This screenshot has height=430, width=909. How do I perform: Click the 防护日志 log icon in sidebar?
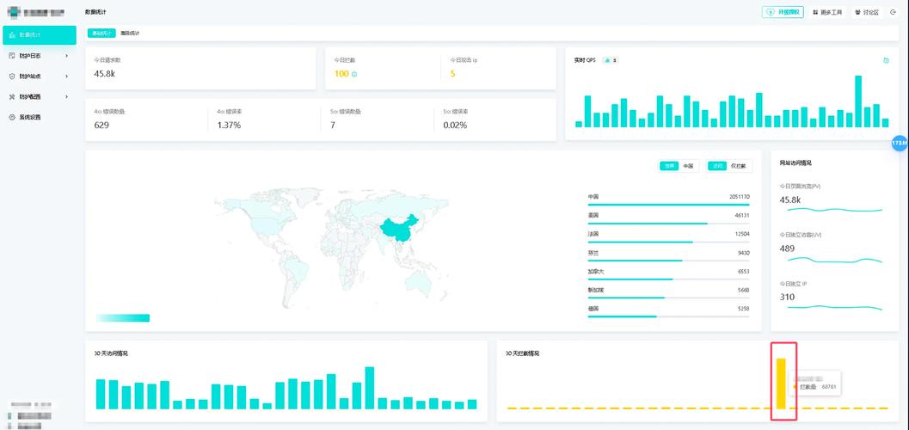pyautogui.click(x=12, y=55)
